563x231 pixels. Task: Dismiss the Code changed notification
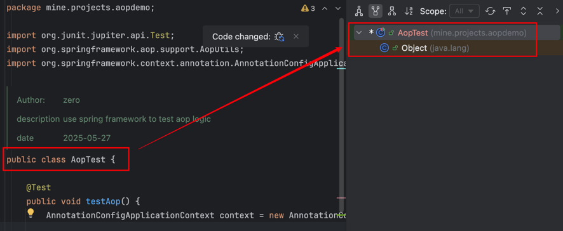296,36
